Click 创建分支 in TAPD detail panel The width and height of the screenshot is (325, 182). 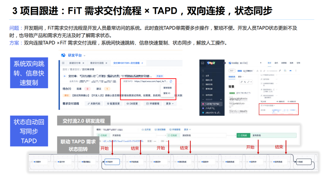[281, 102]
